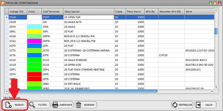Select the row selector arrow for 25U6
This screenshot has width=223, height=111.
(7, 17)
